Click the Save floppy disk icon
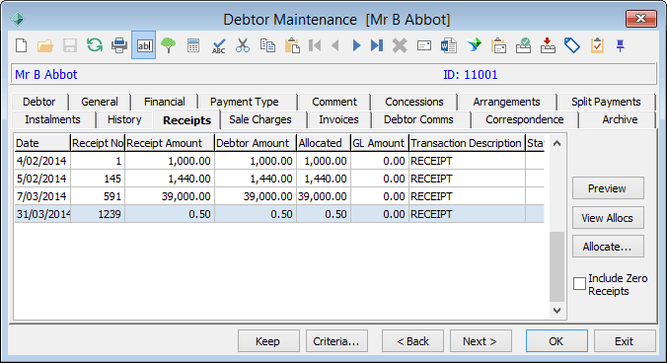 tap(70, 45)
